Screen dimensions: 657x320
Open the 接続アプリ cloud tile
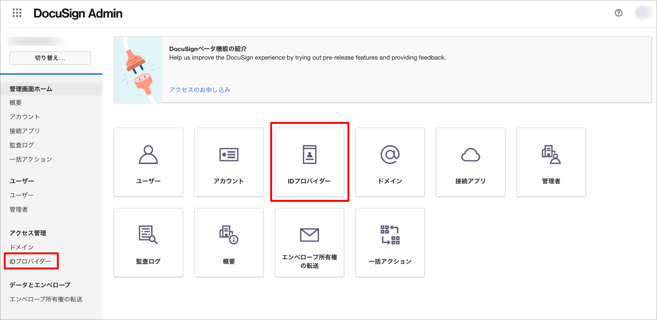pyautogui.click(x=471, y=162)
